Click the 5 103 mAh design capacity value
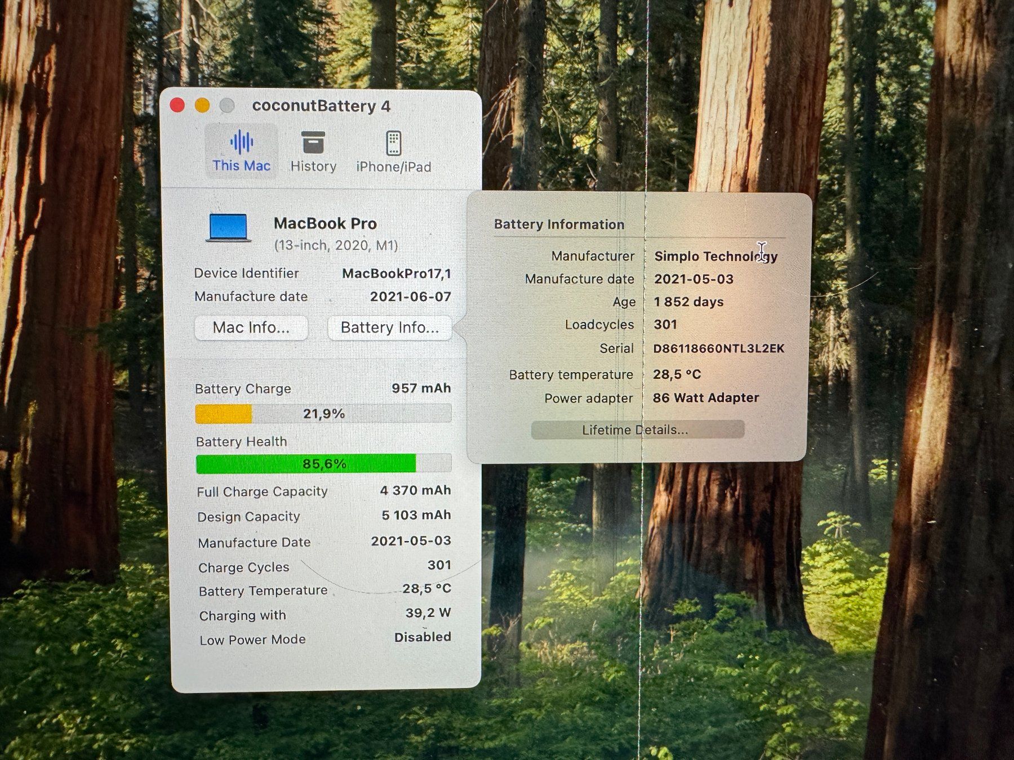Viewport: 1014px width, 760px height. tap(416, 515)
